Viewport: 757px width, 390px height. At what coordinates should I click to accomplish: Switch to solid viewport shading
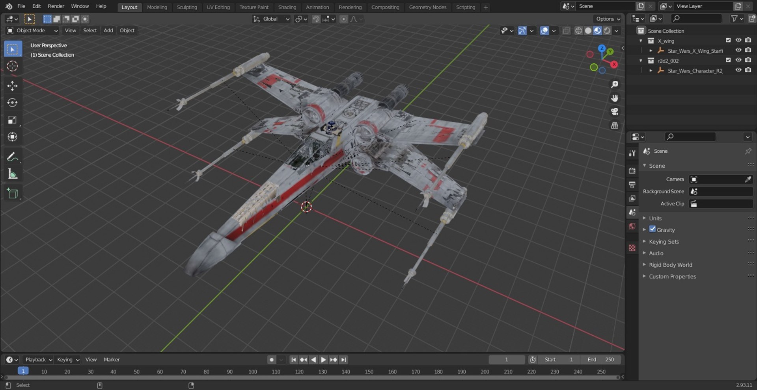(x=588, y=31)
